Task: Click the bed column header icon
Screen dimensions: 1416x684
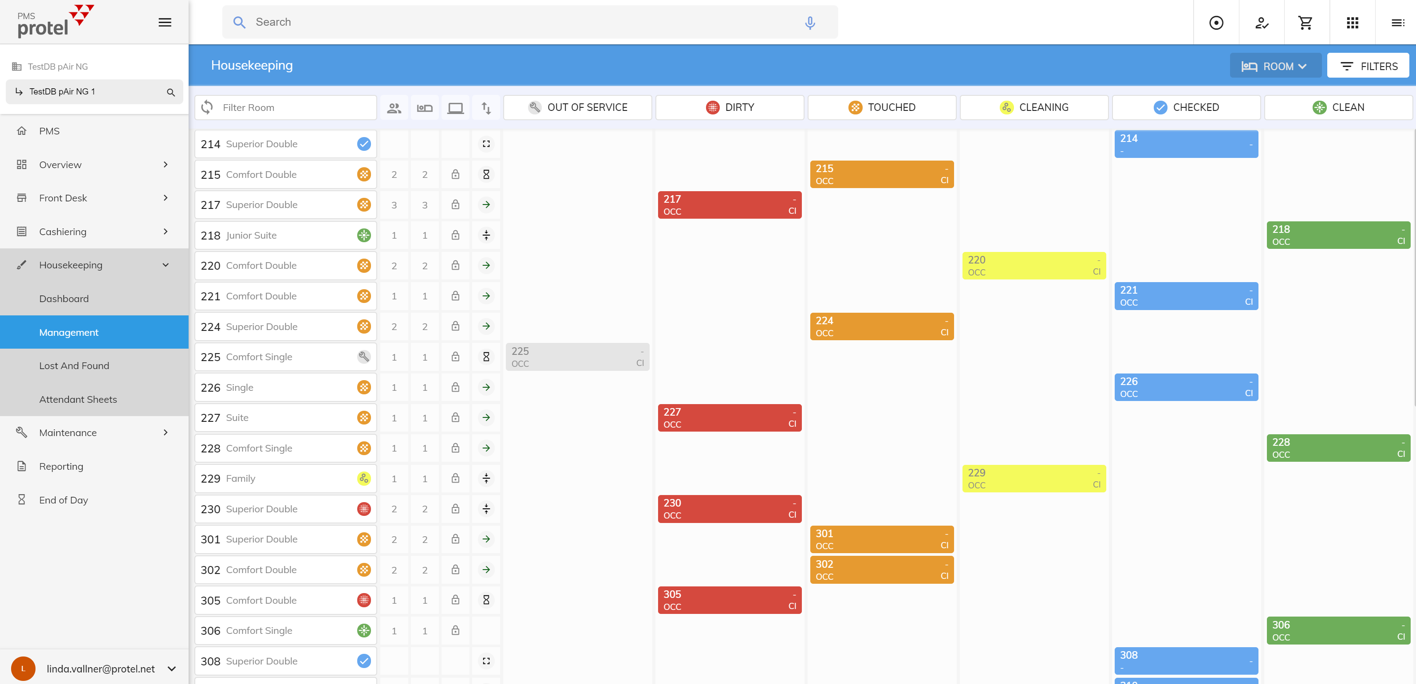Action: [x=424, y=108]
